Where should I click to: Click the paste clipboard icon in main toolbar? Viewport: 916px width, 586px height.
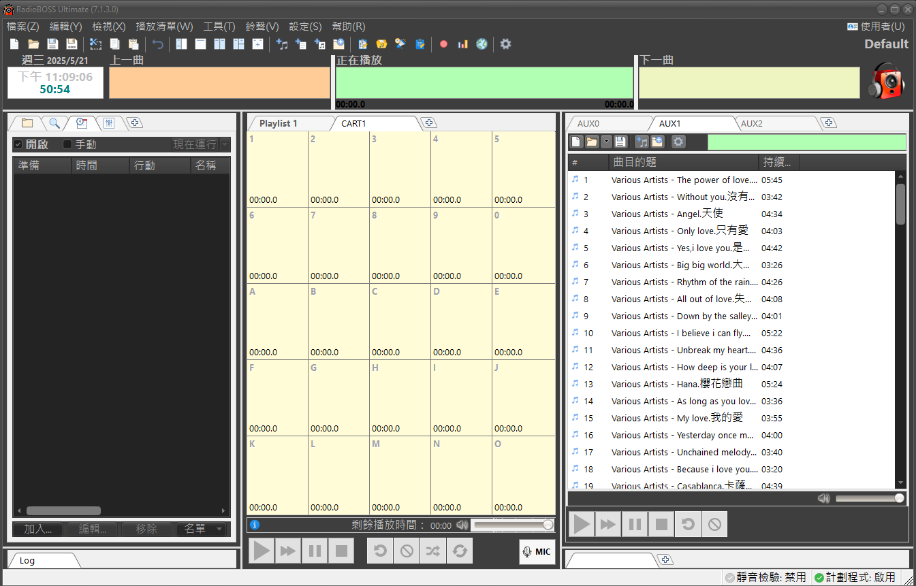pos(134,44)
